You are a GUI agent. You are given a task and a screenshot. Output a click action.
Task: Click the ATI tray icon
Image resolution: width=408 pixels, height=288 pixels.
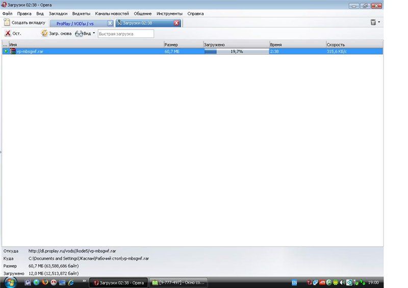322,282
